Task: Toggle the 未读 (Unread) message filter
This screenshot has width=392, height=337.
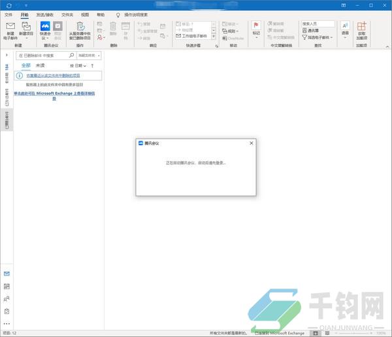Action: (41, 66)
